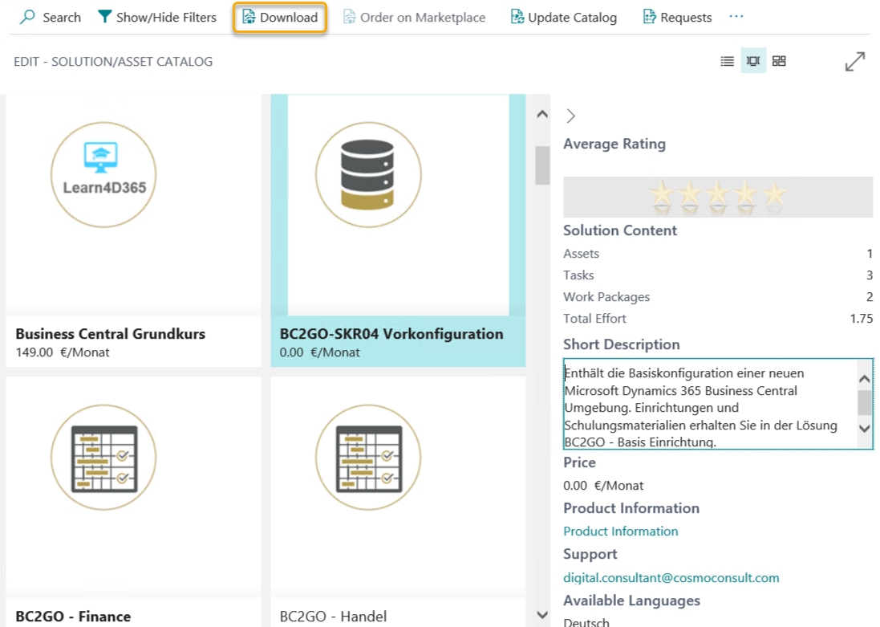Click the Download toolbar button
Viewport: 880px width, 627px height.
pyautogui.click(x=280, y=17)
